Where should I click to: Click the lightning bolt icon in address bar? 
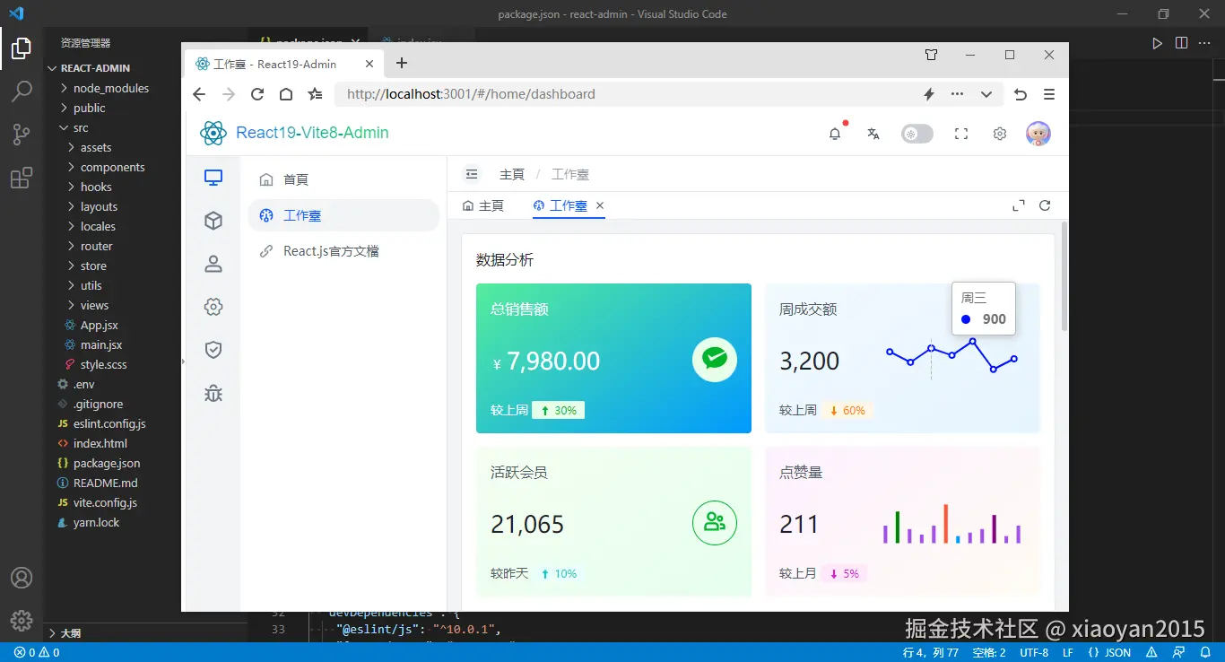click(x=929, y=94)
